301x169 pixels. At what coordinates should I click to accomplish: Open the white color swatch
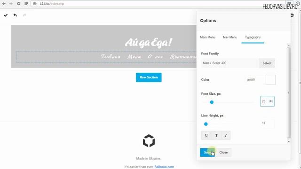[270, 80]
